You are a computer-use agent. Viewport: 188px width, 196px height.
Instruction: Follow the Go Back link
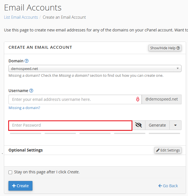click(x=168, y=186)
